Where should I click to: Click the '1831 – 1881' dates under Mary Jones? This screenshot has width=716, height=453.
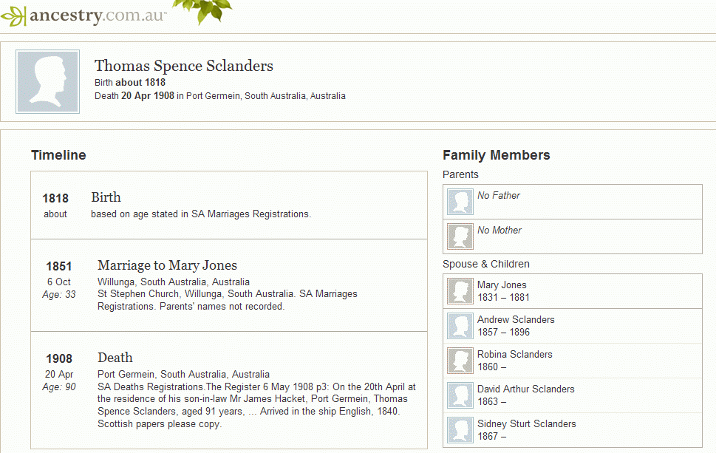coord(503,297)
